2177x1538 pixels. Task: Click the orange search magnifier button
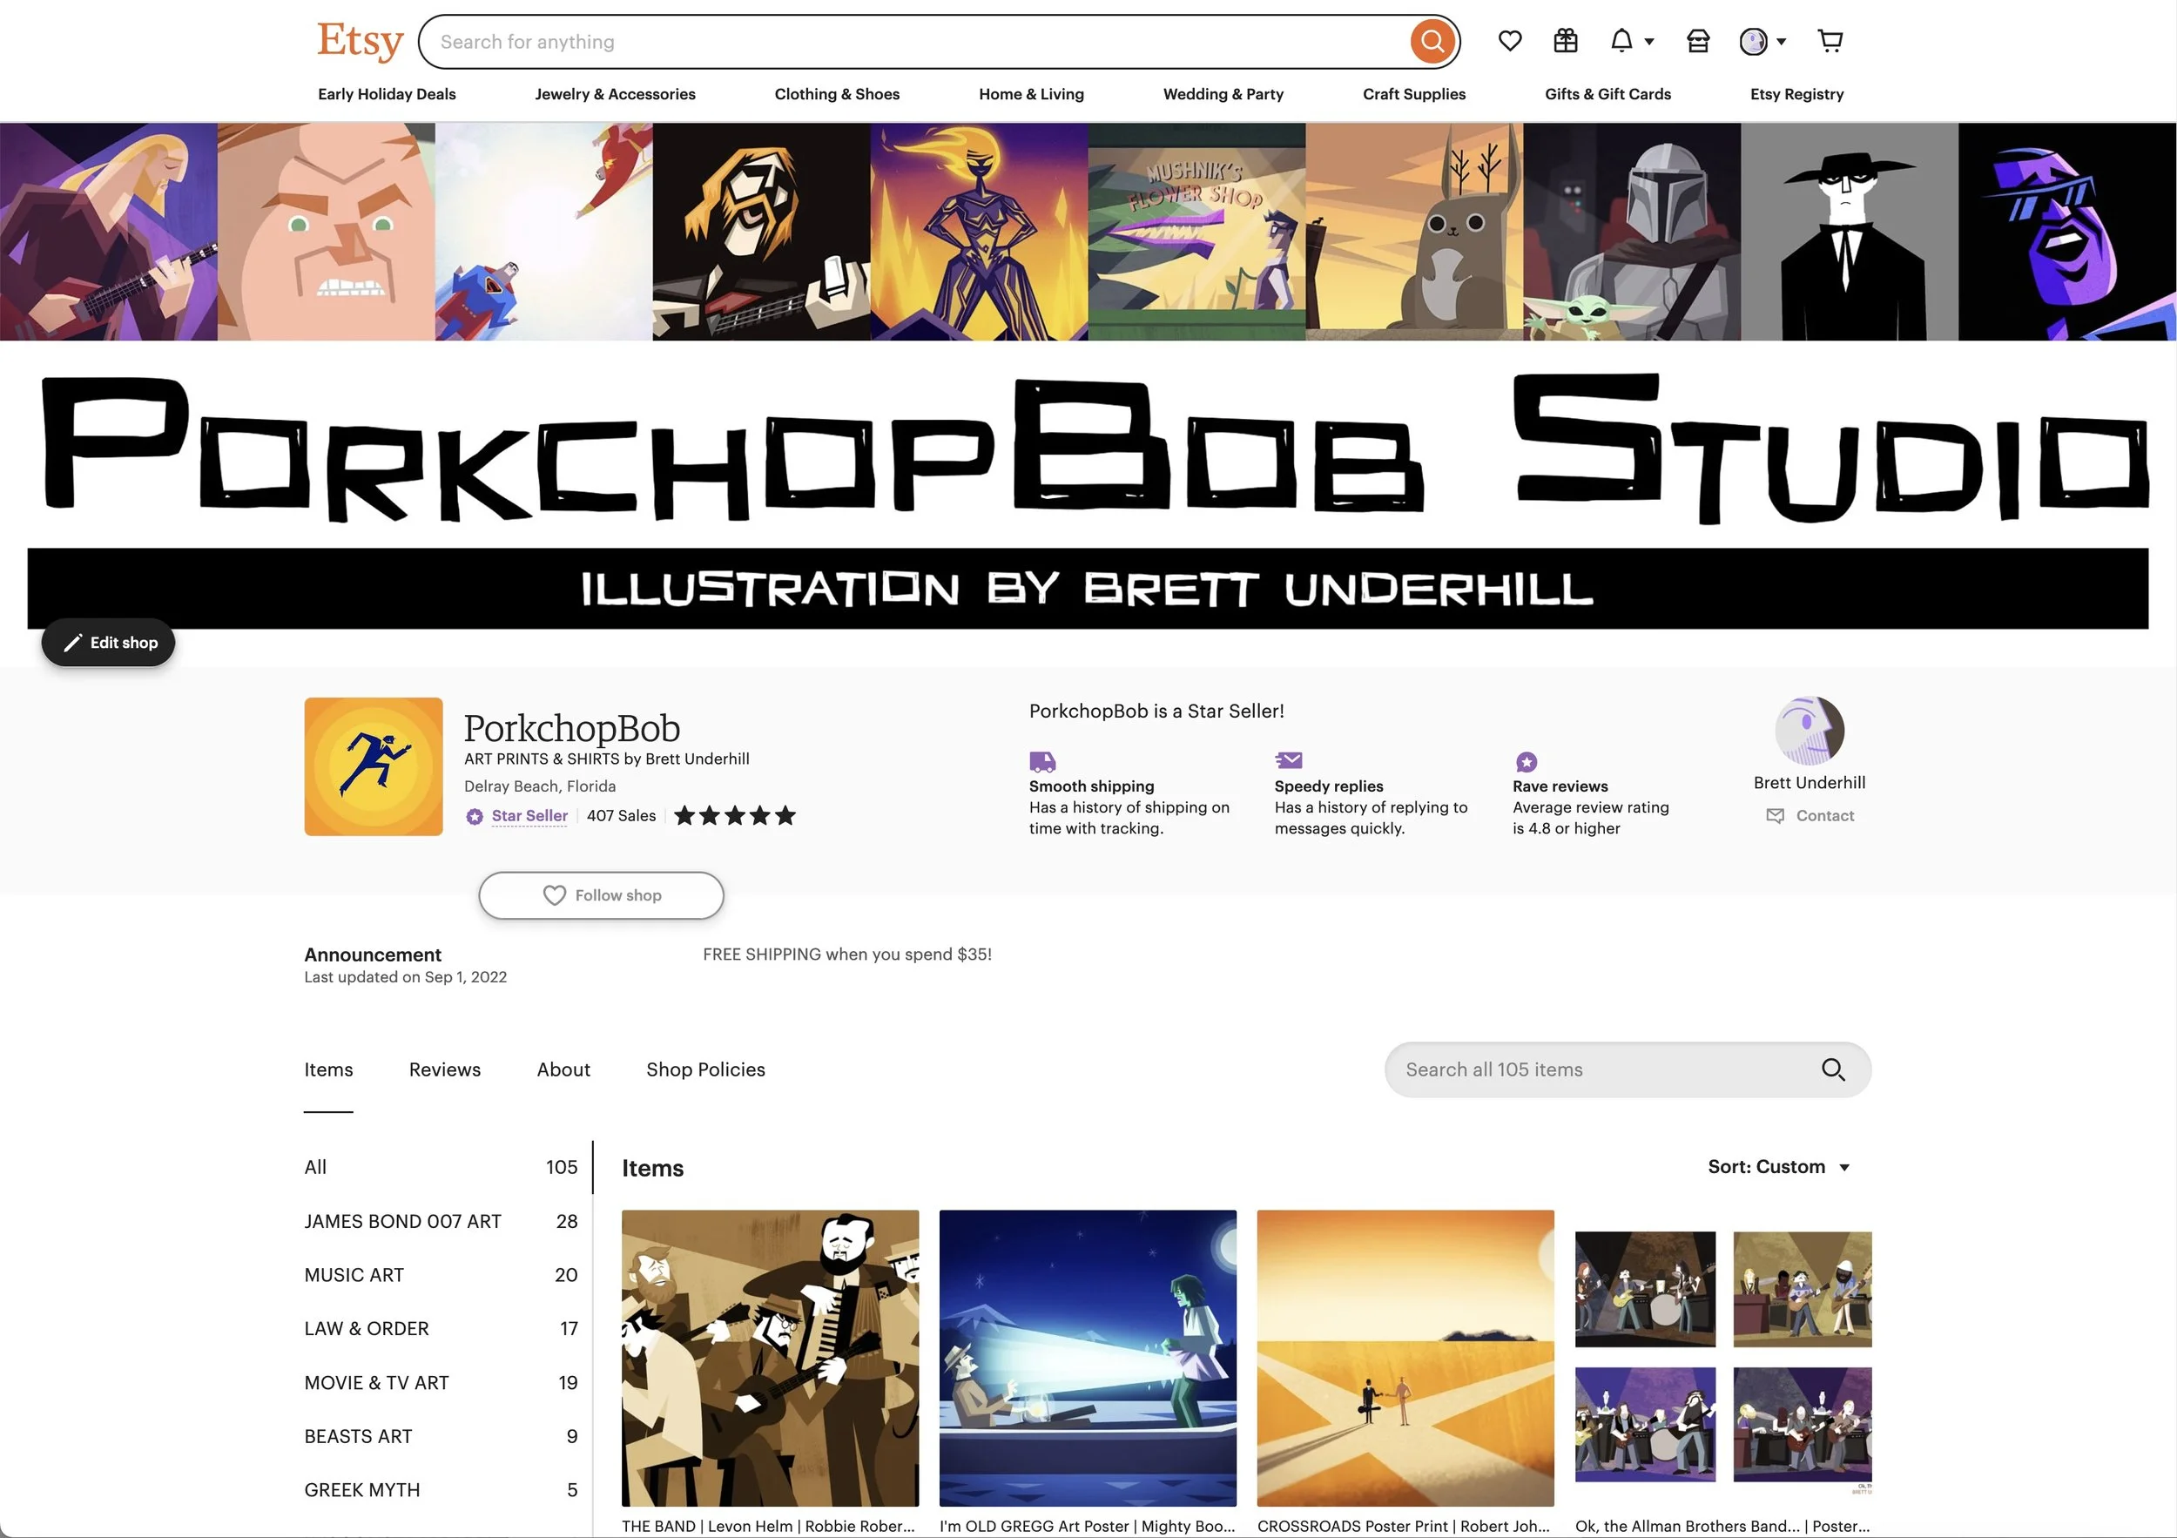pos(1432,42)
